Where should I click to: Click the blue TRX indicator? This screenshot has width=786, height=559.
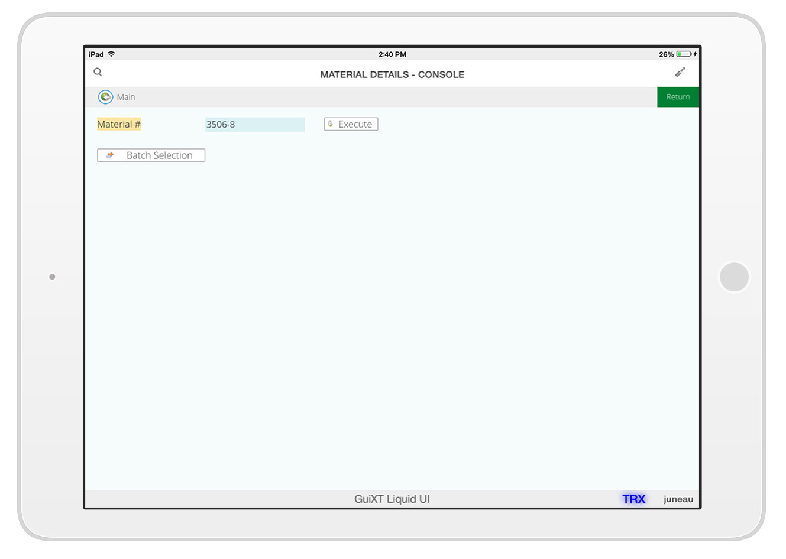[x=633, y=499]
